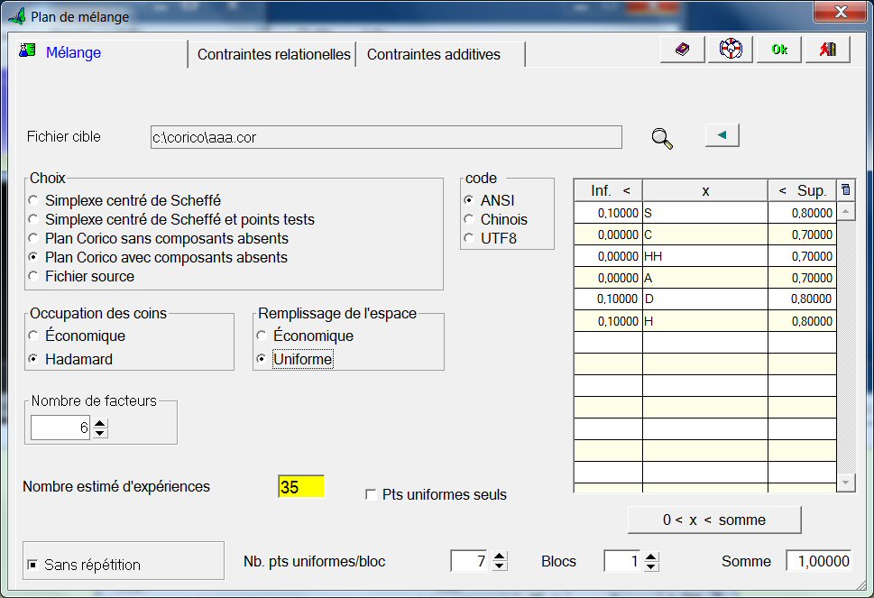Select Simplexe centré de Scheffé option
The height and width of the screenshot is (598, 874).
pyautogui.click(x=33, y=200)
